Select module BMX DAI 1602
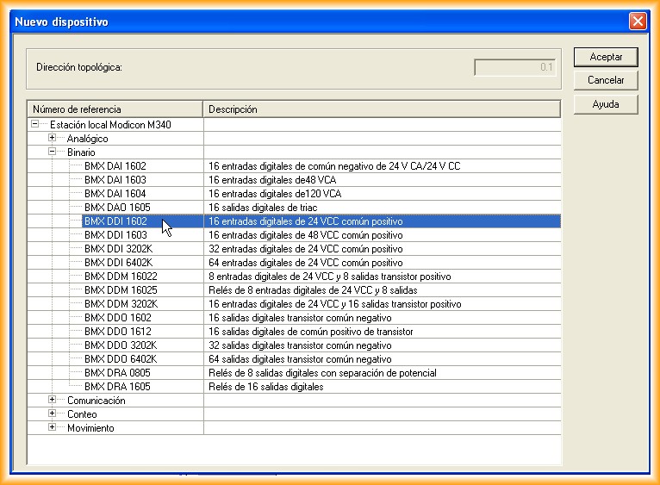The image size is (660, 485). click(115, 165)
